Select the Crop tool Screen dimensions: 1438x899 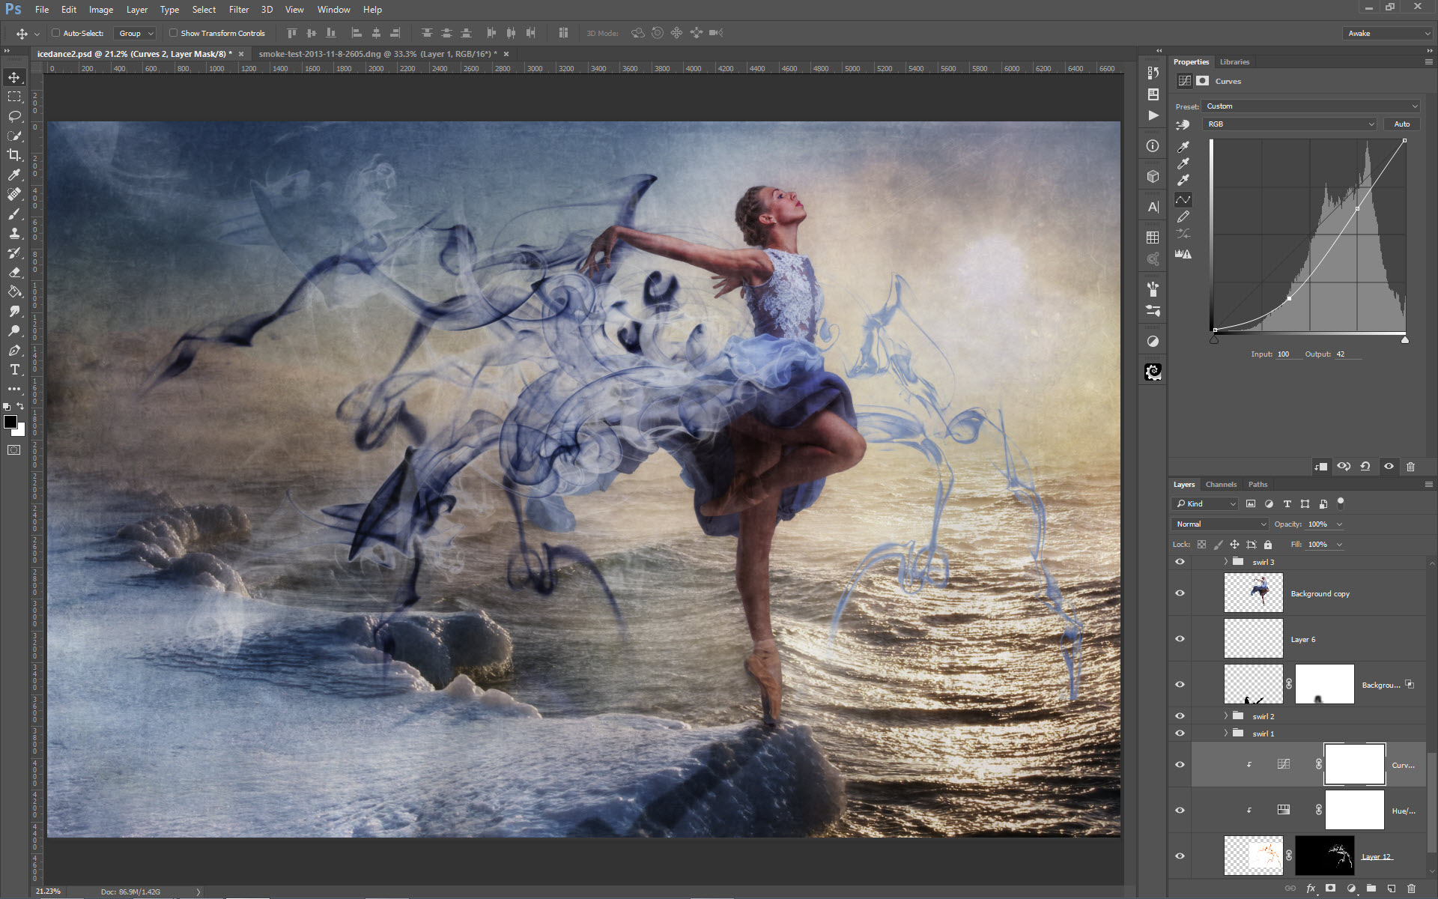(14, 155)
